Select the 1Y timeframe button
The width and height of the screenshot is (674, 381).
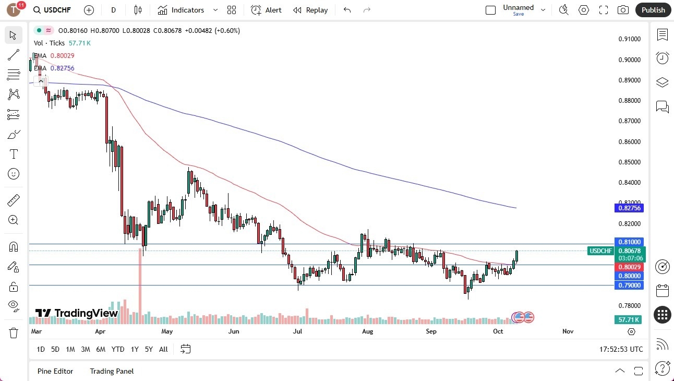[x=134, y=349]
